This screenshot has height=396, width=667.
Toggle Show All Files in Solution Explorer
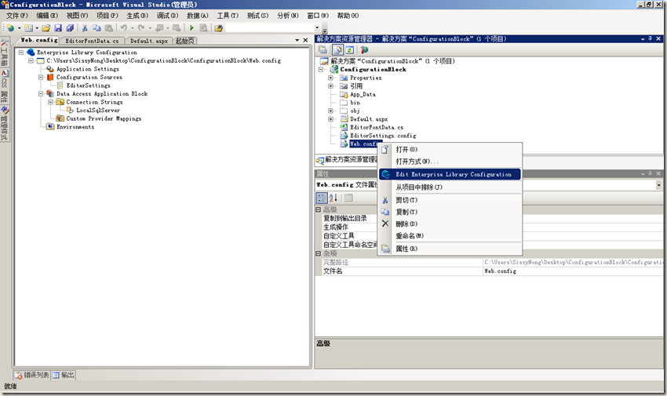pyautogui.click(x=337, y=49)
